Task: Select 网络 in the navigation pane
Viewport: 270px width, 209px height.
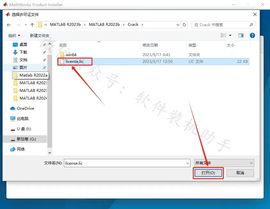Action: pyautogui.click(x=21, y=149)
